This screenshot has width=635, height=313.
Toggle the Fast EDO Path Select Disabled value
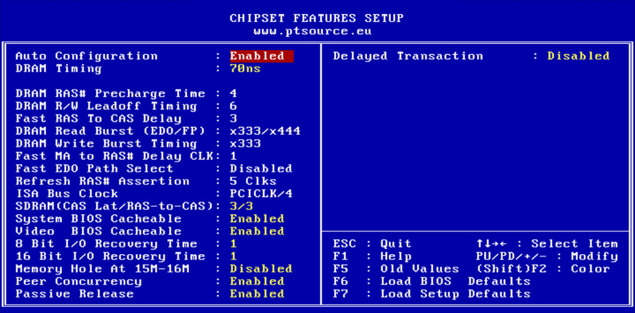pos(261,169)
